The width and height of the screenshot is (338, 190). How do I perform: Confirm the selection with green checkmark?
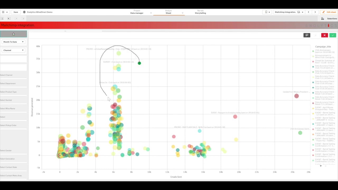(333, 35)
